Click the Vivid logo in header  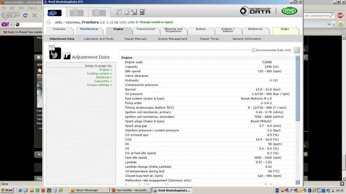click(x=289, y=11)
